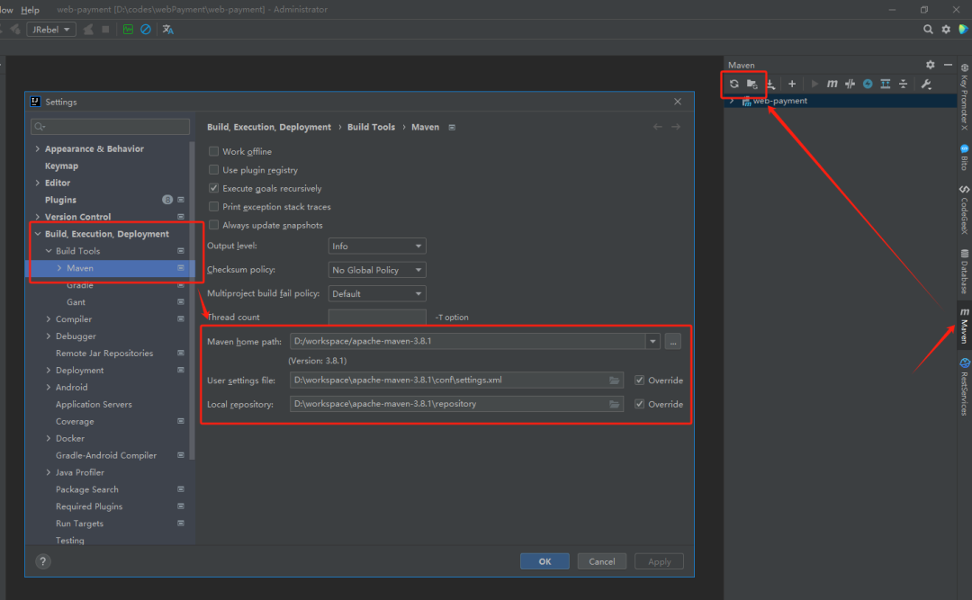The height and width of the screenshot is (600, 972).
Task: Enable Always update snapshots checkbox
Action: 214,225
